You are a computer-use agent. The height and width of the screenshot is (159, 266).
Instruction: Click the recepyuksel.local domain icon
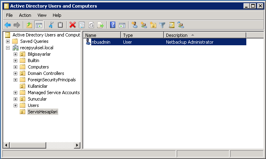(15, 48)
